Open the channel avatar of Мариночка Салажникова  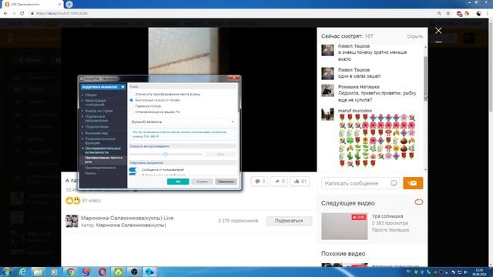pos(72,221)
